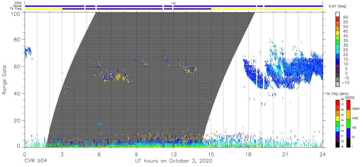Select hour 3 on the UT axis
The image size is (363, 167).
62,154
